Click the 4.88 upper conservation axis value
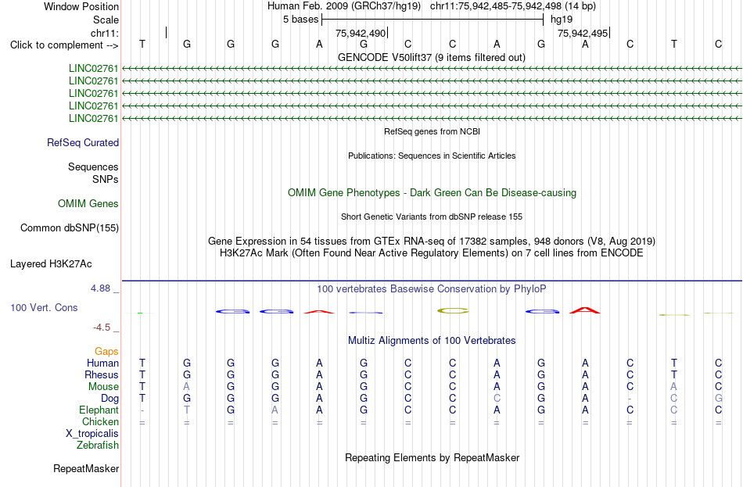This screenshot has height=487, width=743. coord(100,288)
